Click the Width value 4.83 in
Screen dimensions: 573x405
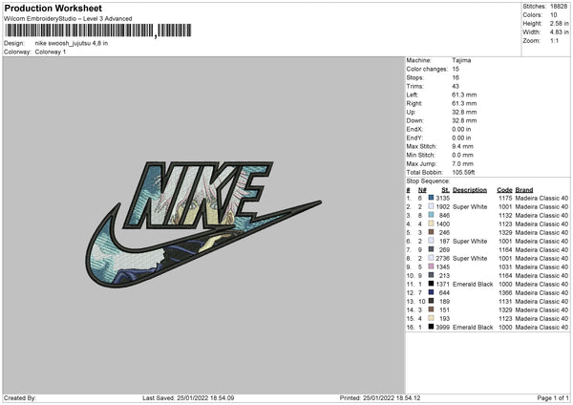[559, 32]
